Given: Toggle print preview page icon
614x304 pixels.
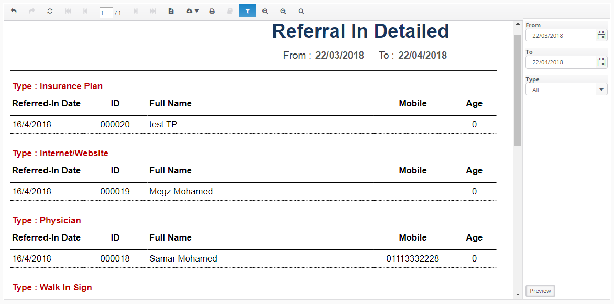Looking at the screenshot, I should click(x=171, y=11).
